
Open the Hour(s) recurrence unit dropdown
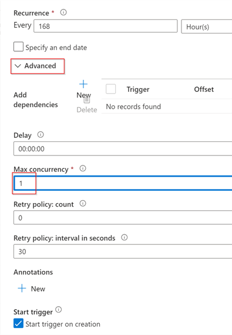206,26
